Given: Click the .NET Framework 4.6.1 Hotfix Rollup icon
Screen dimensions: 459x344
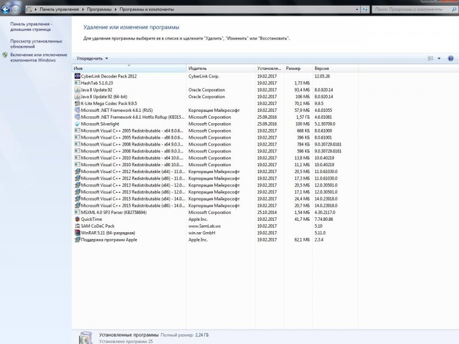Looking at the screenshot, I should (x=77, y=117).
